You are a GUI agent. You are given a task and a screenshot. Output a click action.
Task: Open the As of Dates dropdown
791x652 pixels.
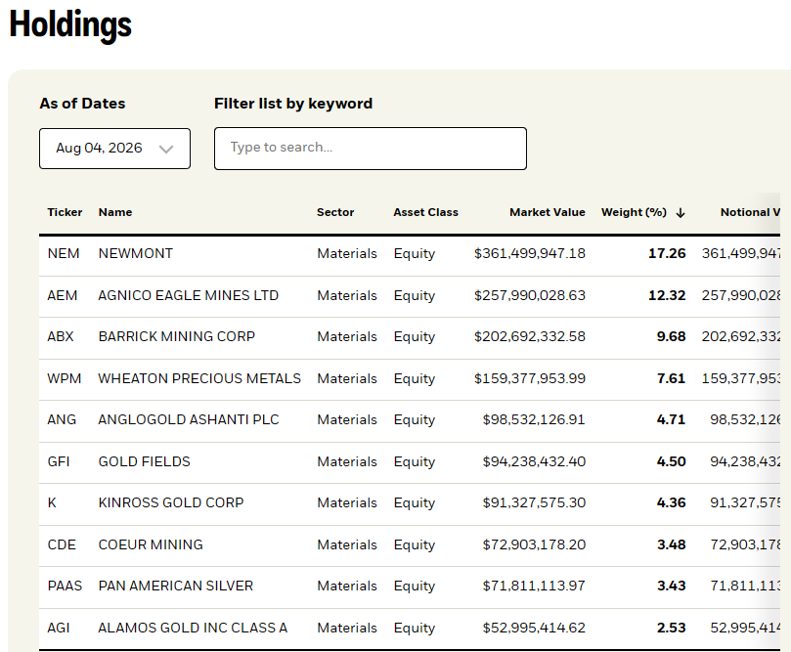(114, 149)
